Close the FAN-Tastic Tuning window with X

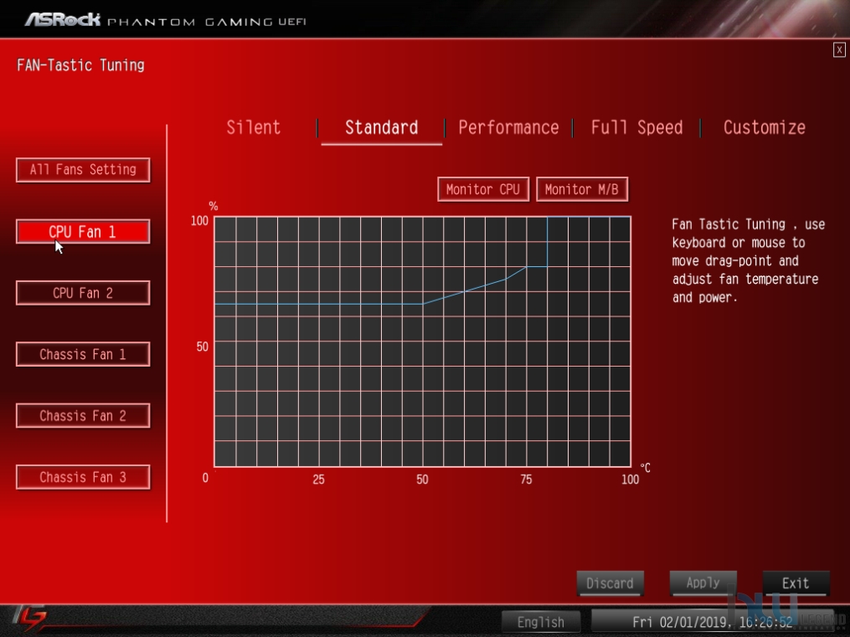[x=839, y=50]
